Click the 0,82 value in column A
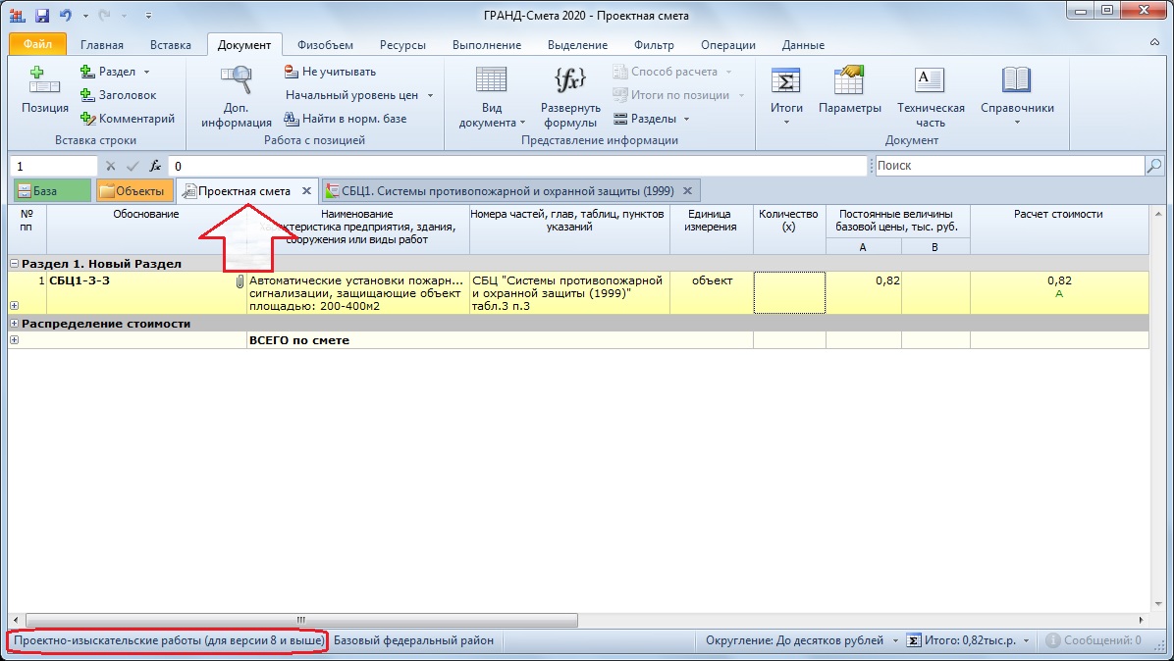 (887, 281)
